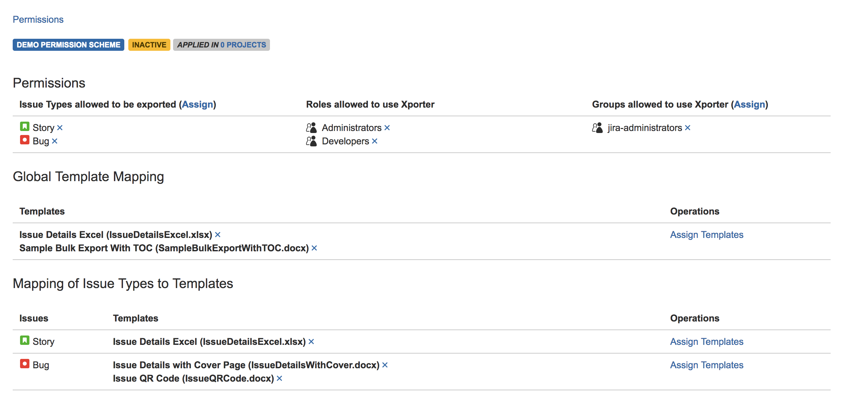Click the Inactive status badge
844x399 pixels.
[149, 45]
